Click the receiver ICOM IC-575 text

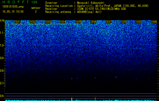point(101,9)
